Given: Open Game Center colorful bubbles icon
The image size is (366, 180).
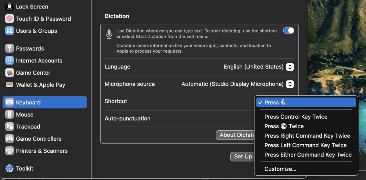Looking at the screenshot, I should tap(9, 73).
